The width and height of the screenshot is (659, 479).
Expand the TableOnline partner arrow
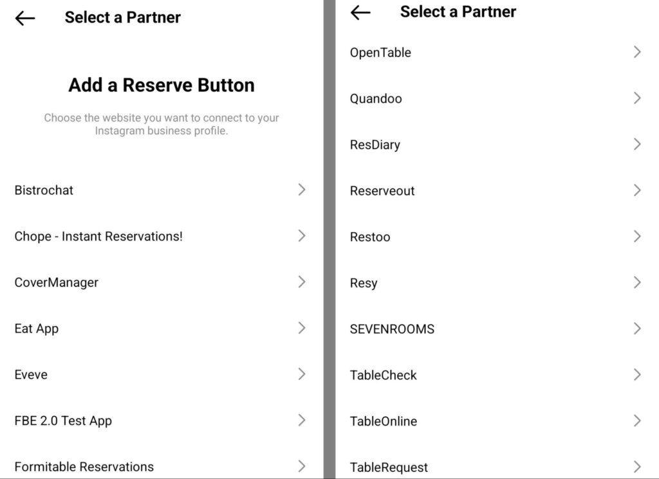(x=637, y=420)
